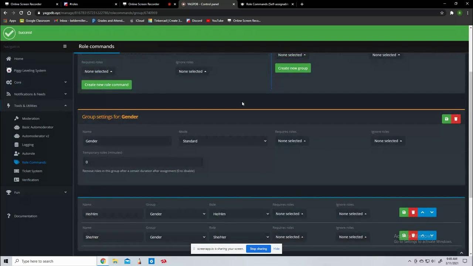The height and width of the screenshot is (266, 473).
Task: Open Basic Automoderator page
Action: click(x=37, y=127)
